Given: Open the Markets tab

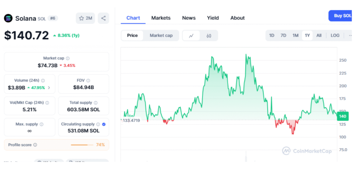Looking at the screenshot, I should click(x=161, y=18).
